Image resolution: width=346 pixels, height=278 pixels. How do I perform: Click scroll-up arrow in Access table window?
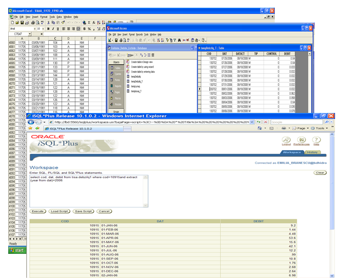tap(309, 54)
